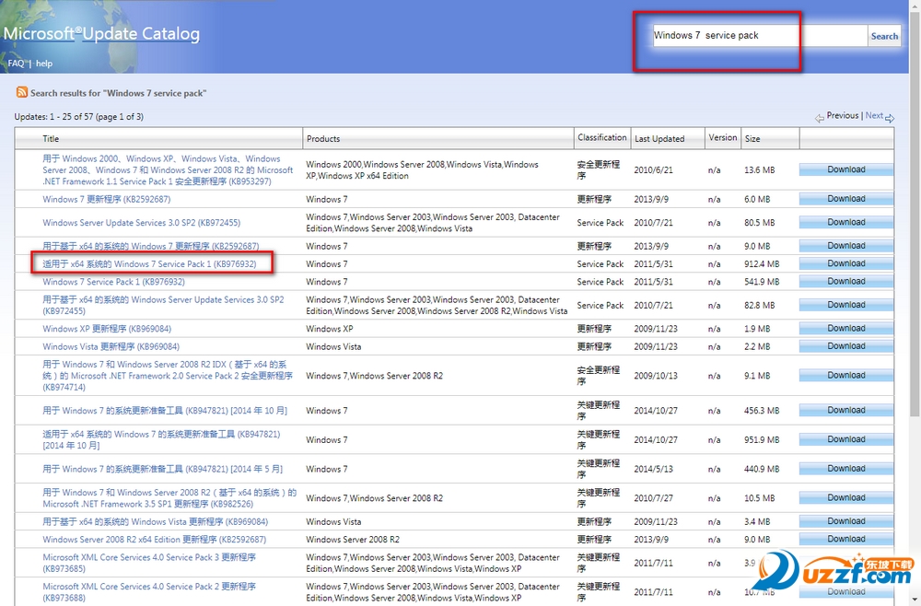
Task: Open 适用于 x64 系统的 Windows 7 的系统更新准备工具 link
Action: [161, 440]
